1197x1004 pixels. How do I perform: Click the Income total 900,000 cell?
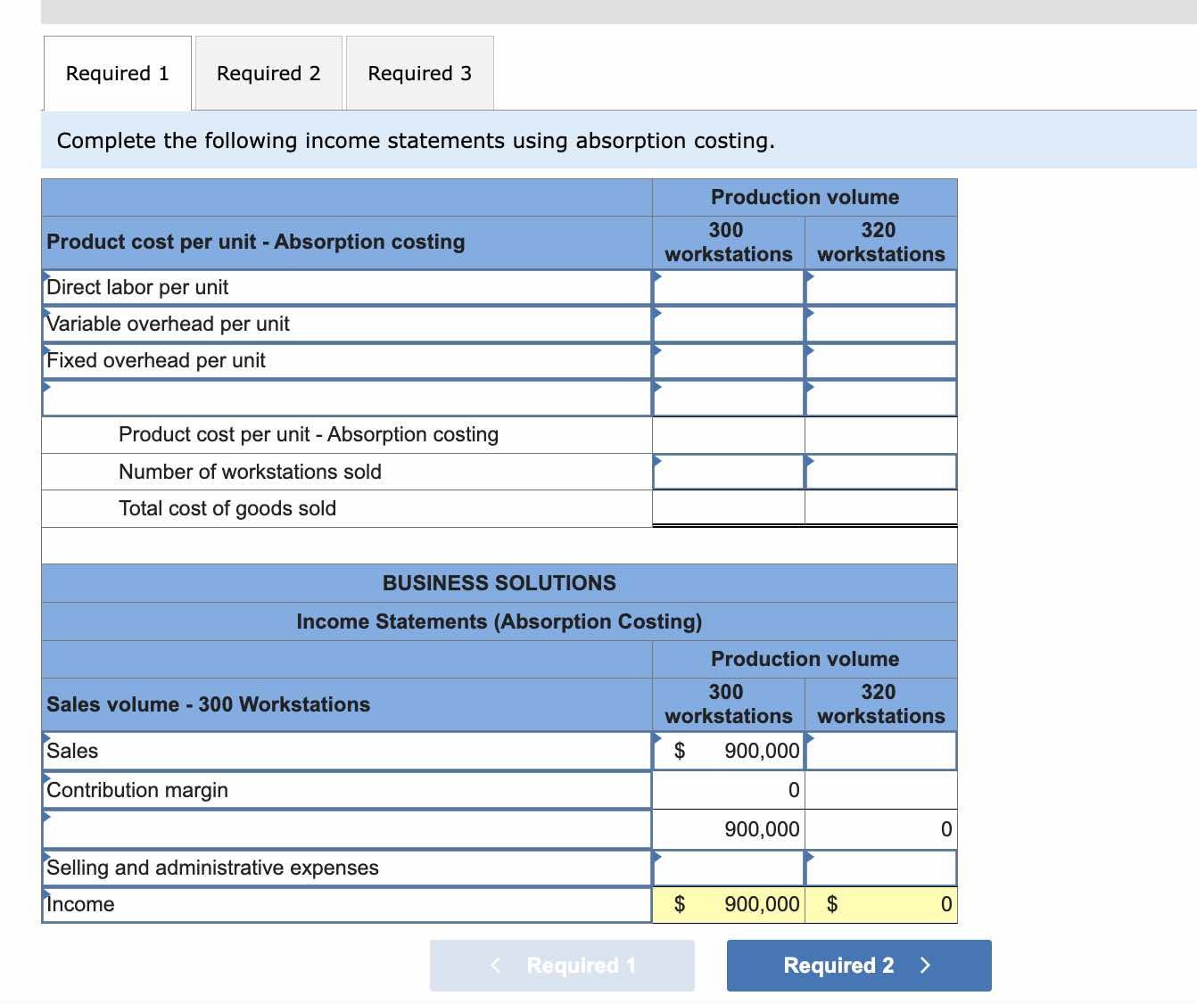(x=729, y=904)
